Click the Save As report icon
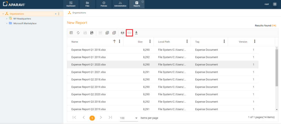The width and height of the screenshot is (281, 124). click(x=92, y=33)
